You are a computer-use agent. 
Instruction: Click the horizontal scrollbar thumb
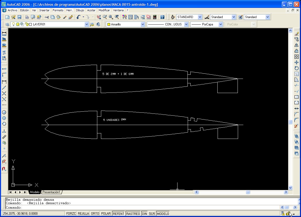point(248,192)
